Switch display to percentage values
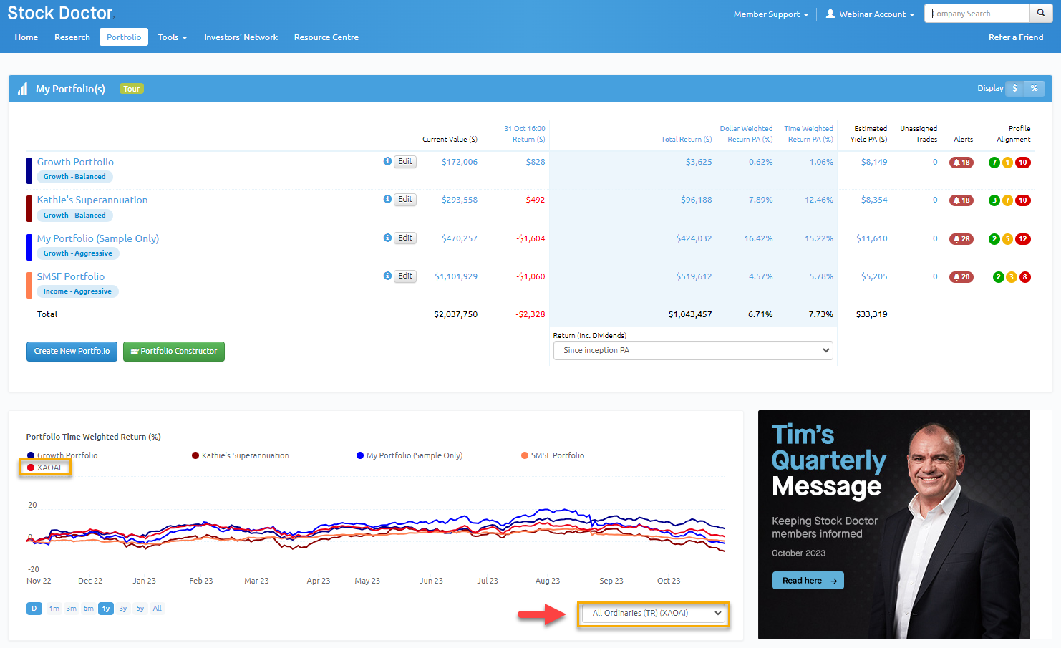Screen dimensions: 1061x648 coord(1035,88)
